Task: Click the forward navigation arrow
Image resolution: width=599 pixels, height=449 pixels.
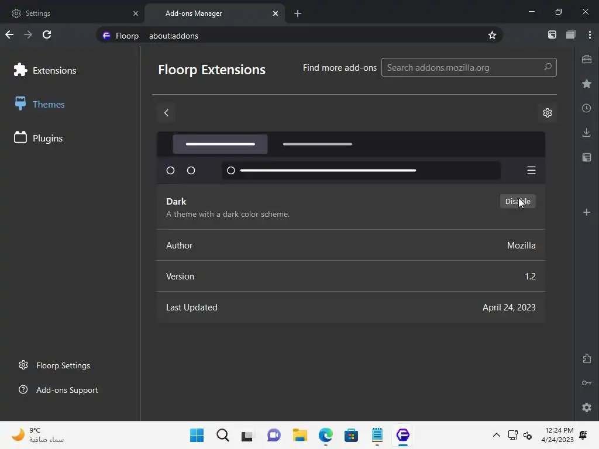Action: [x=28, y=34]
